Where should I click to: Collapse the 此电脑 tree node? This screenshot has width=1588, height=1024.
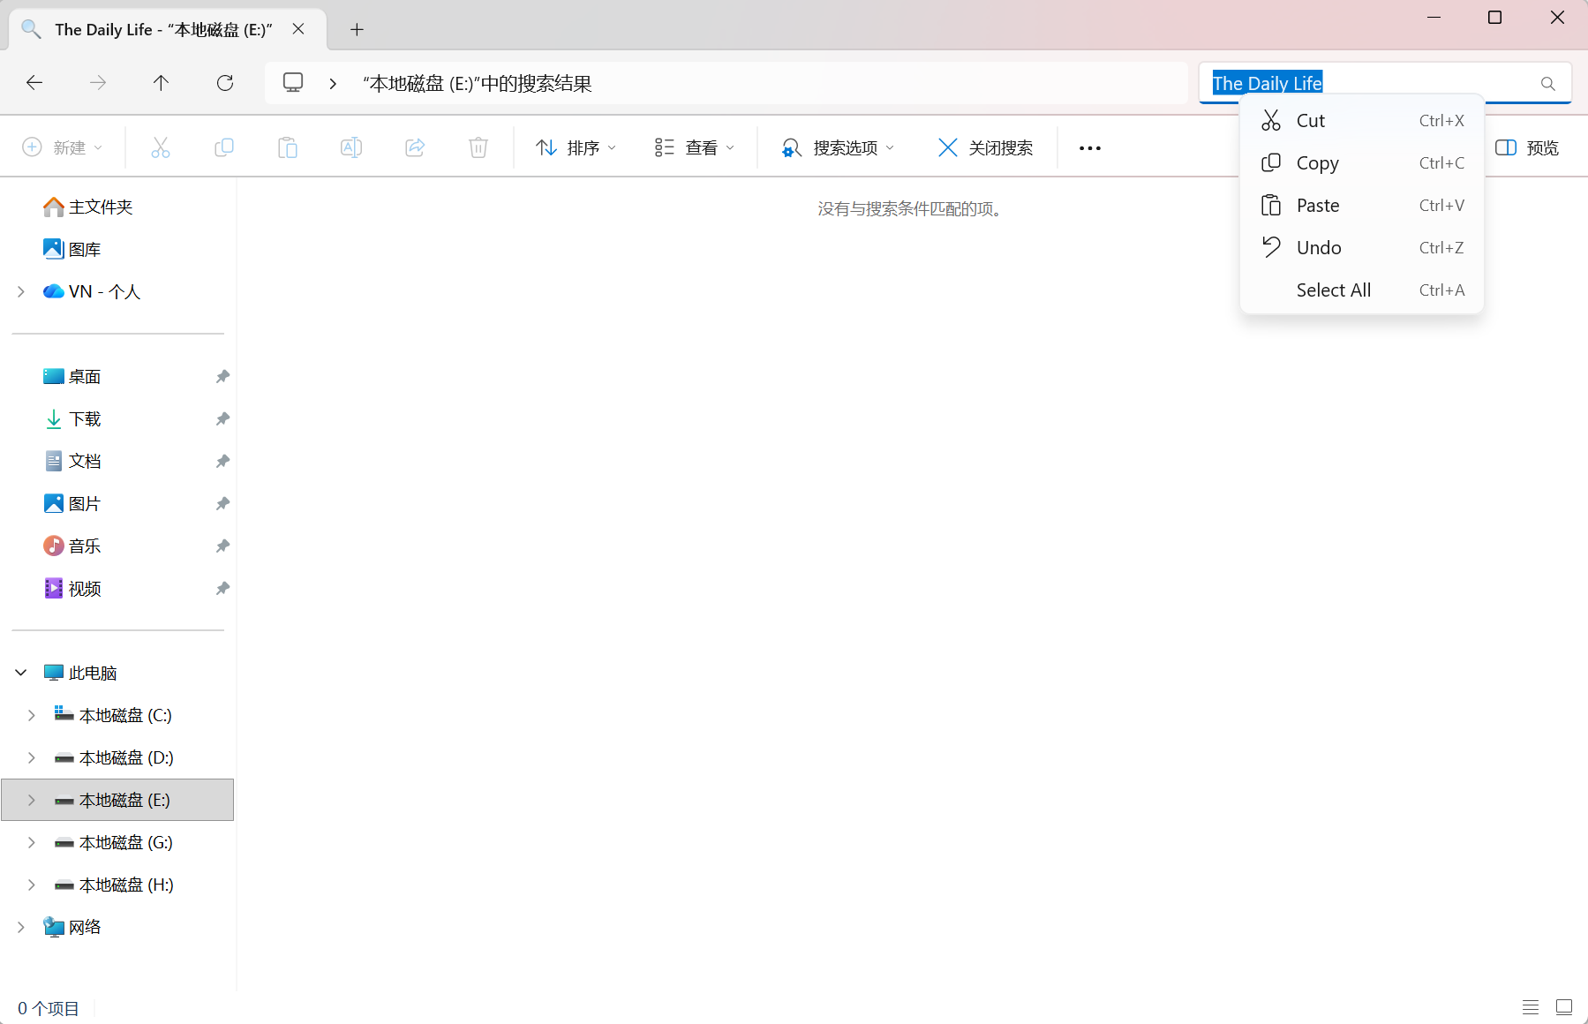(21, 673)
